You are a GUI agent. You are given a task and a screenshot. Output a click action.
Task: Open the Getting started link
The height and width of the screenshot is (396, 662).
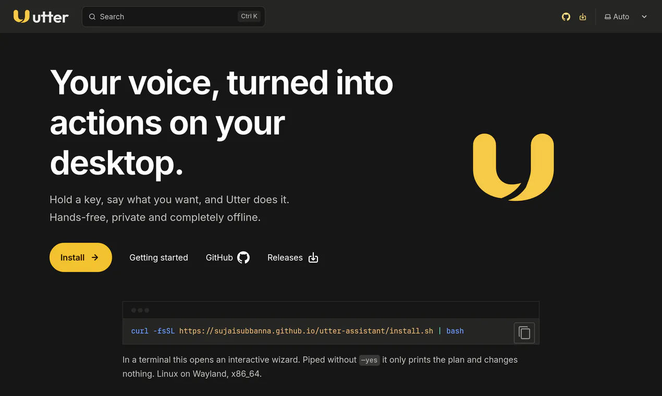[x=158, y=257]
